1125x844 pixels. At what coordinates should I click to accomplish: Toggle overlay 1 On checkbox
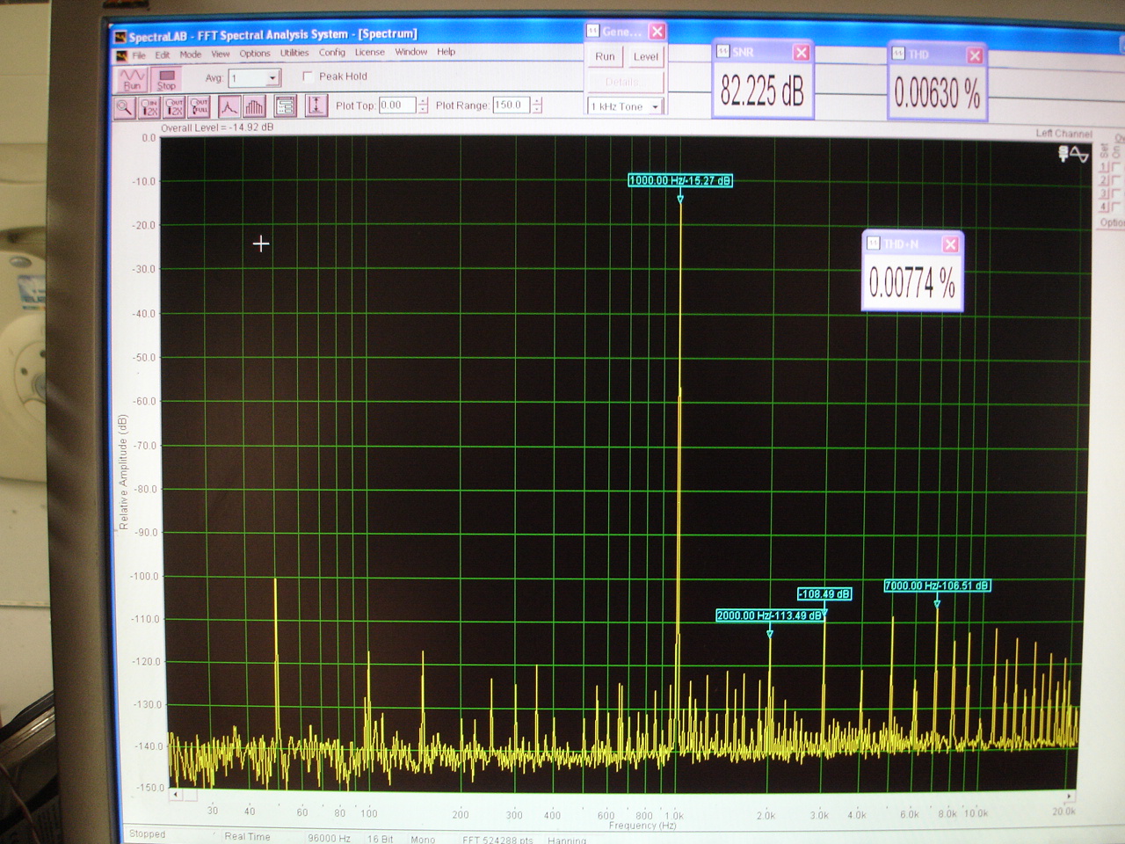(x=1116, y=167)
